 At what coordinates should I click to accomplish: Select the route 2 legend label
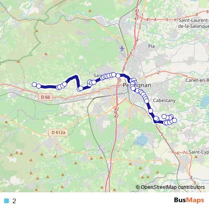point(14,201)
